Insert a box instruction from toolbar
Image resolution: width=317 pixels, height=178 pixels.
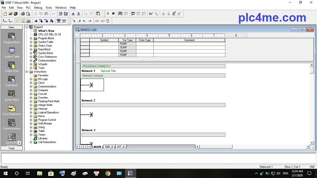(x=108, y=21)
